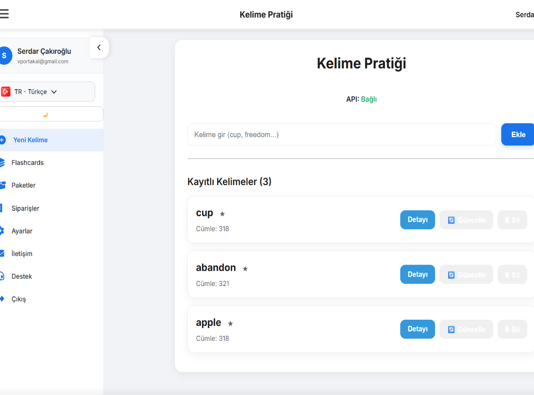Click the Paketler box icon
534x395 pixels.
coord(2,186)
